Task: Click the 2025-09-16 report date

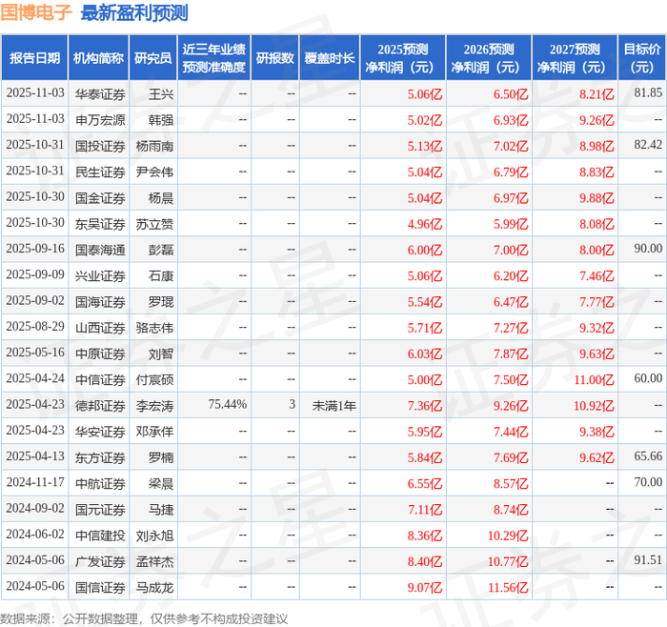Action: [x=35, y=248]
